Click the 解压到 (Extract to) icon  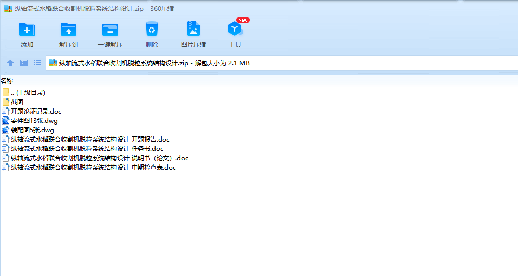[x=68, y=30]
